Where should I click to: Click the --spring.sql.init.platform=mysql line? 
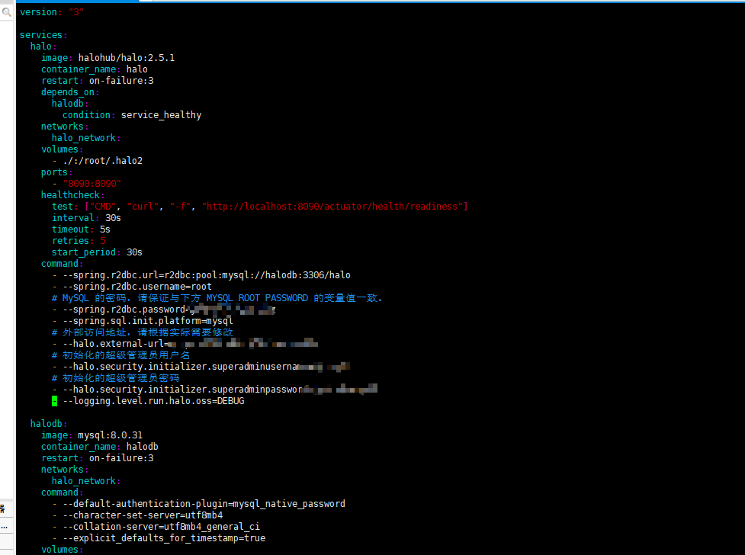pos(143,321)
